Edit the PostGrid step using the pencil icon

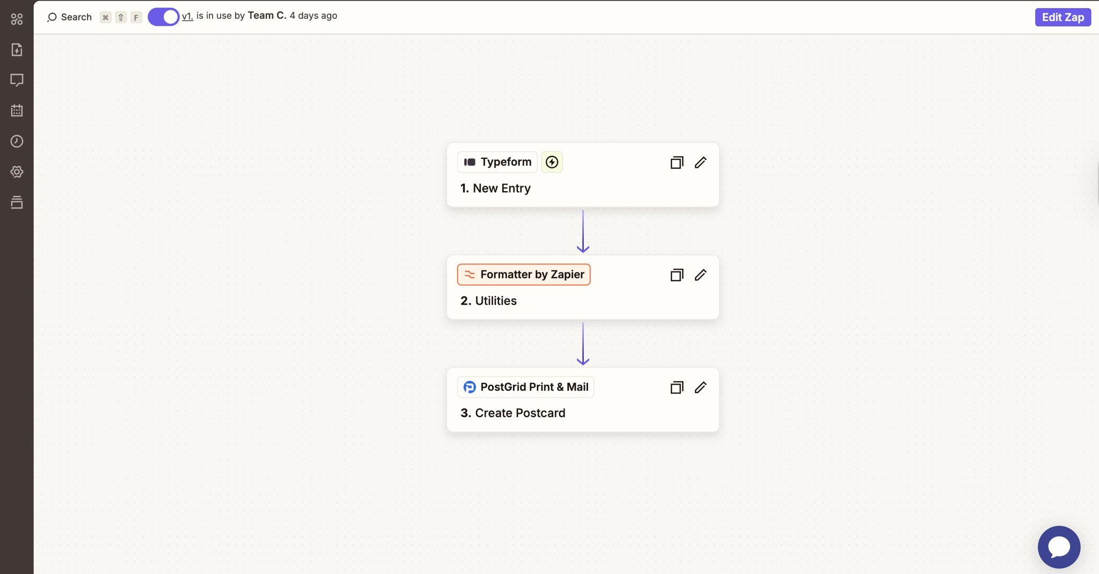pyautogui.click(x=700, y=387)
